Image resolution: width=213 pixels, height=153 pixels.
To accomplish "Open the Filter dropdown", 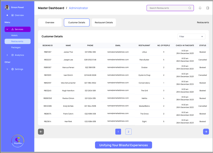I will coord(191,37).
